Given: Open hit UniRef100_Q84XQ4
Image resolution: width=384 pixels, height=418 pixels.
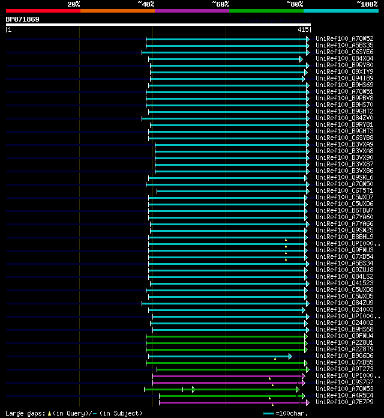Looking at the screenshot, I should (x=344, y=59).
